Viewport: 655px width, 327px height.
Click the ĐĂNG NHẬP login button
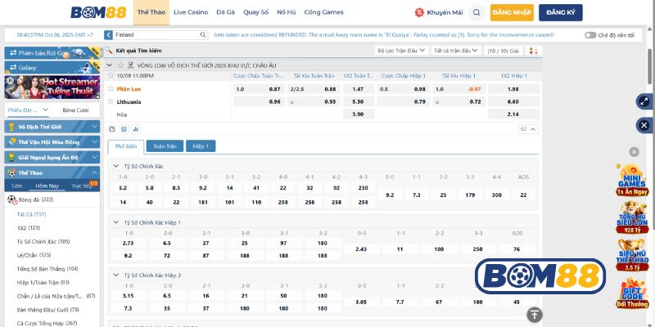tap(513, 13)
